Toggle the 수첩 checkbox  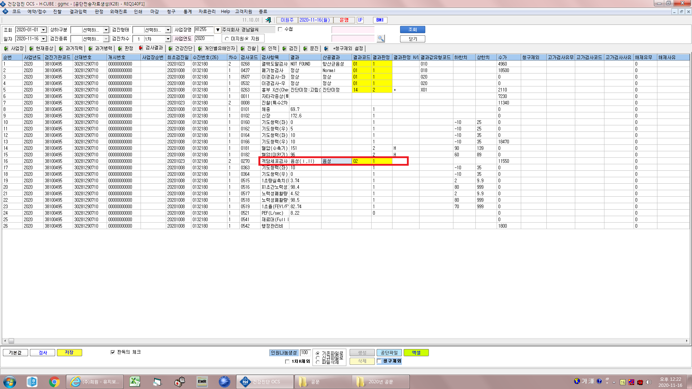[280, 29]
